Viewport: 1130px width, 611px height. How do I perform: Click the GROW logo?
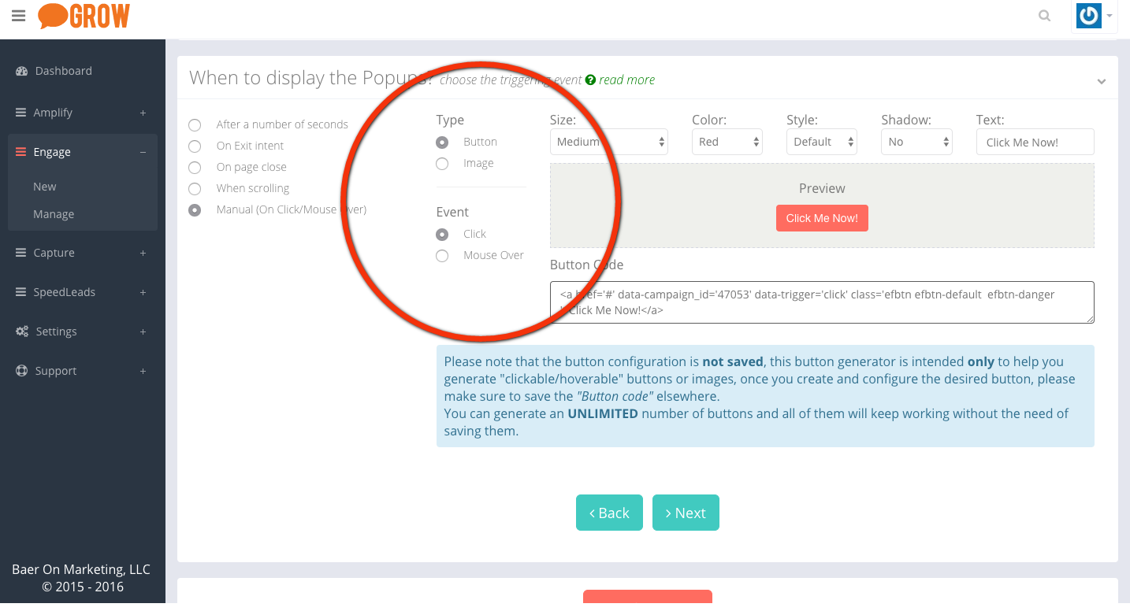tap(84, 16)
